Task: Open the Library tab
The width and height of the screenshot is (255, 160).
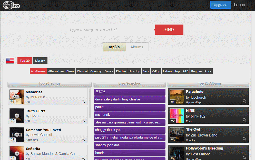Action: click(40, 61)
